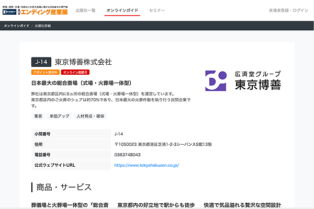Select the 人材育成・確保 tag

click(91, 116)
